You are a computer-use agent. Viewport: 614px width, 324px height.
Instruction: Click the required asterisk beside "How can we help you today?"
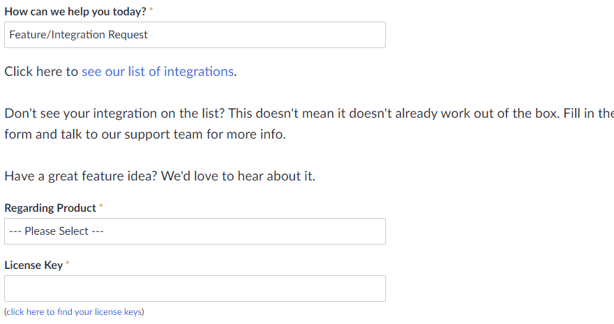coord(151,11)
